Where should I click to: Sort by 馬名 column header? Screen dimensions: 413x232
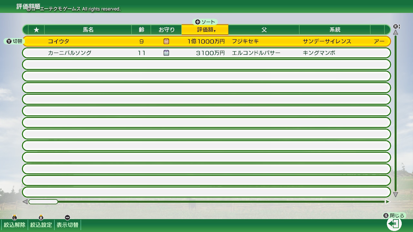coord(88,30)
